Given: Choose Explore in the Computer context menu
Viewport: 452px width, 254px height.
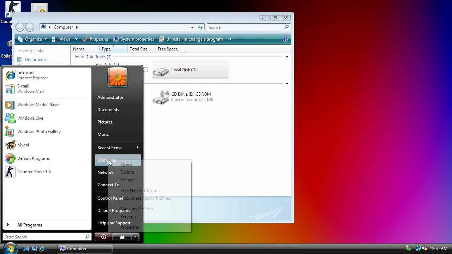Looking at the screenshot, I should 127,172.
